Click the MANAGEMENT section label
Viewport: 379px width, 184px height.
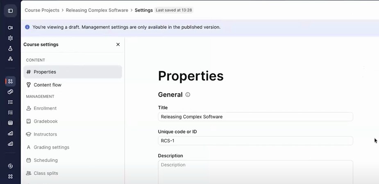point(40,96)
